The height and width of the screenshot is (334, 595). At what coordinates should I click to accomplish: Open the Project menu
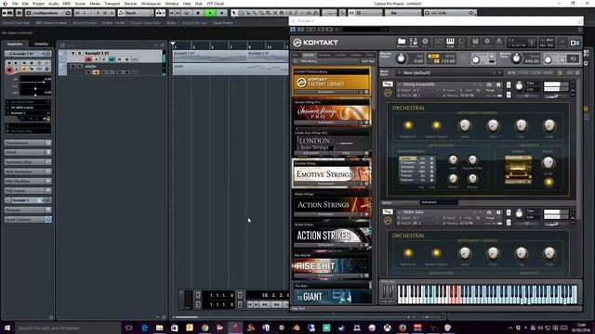(38, 4)
